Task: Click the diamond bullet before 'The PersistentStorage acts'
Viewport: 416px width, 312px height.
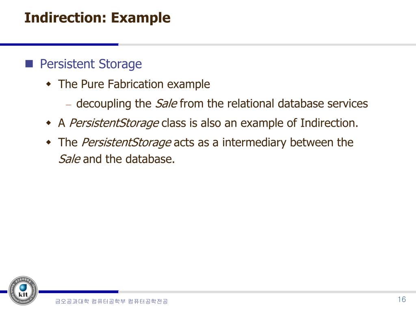Action: coord(48,143)
